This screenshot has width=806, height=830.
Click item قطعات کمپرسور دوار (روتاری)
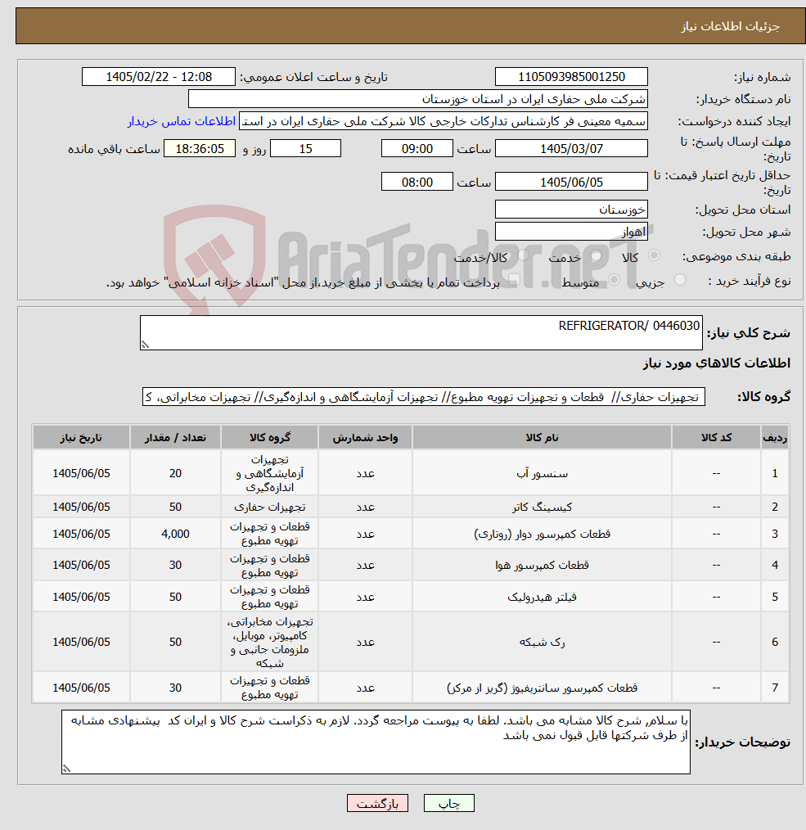click(x=542, y=534)
